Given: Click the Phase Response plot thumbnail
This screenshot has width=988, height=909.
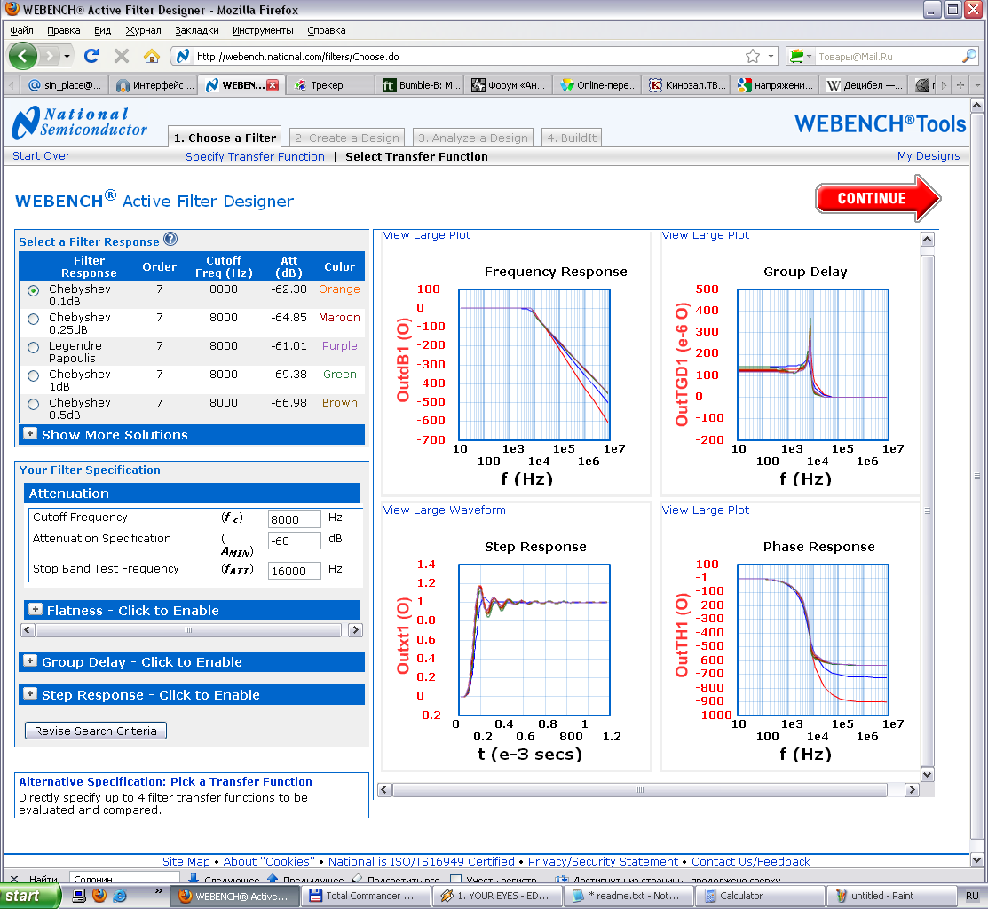Looking at the screenshot, I should click(x=813, y=639).
